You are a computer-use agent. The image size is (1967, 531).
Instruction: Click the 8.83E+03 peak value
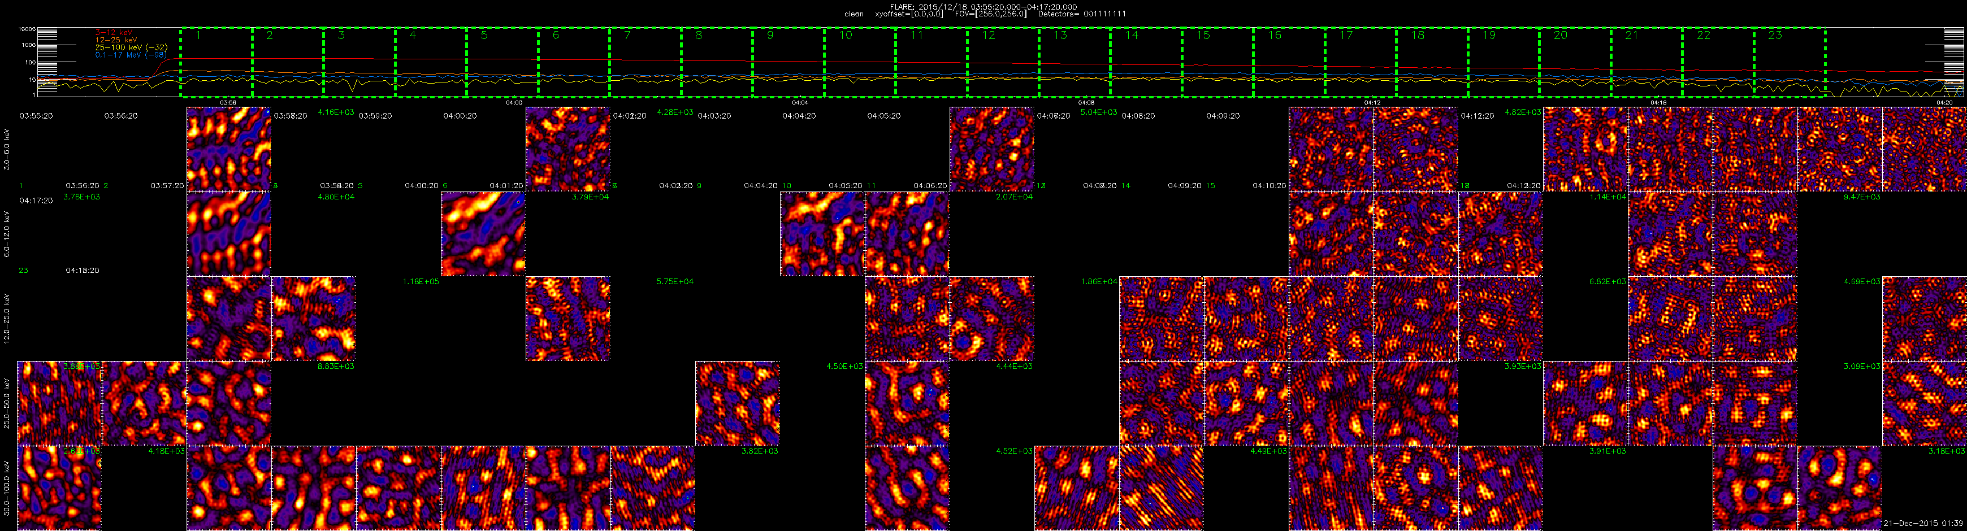point(335,366)
